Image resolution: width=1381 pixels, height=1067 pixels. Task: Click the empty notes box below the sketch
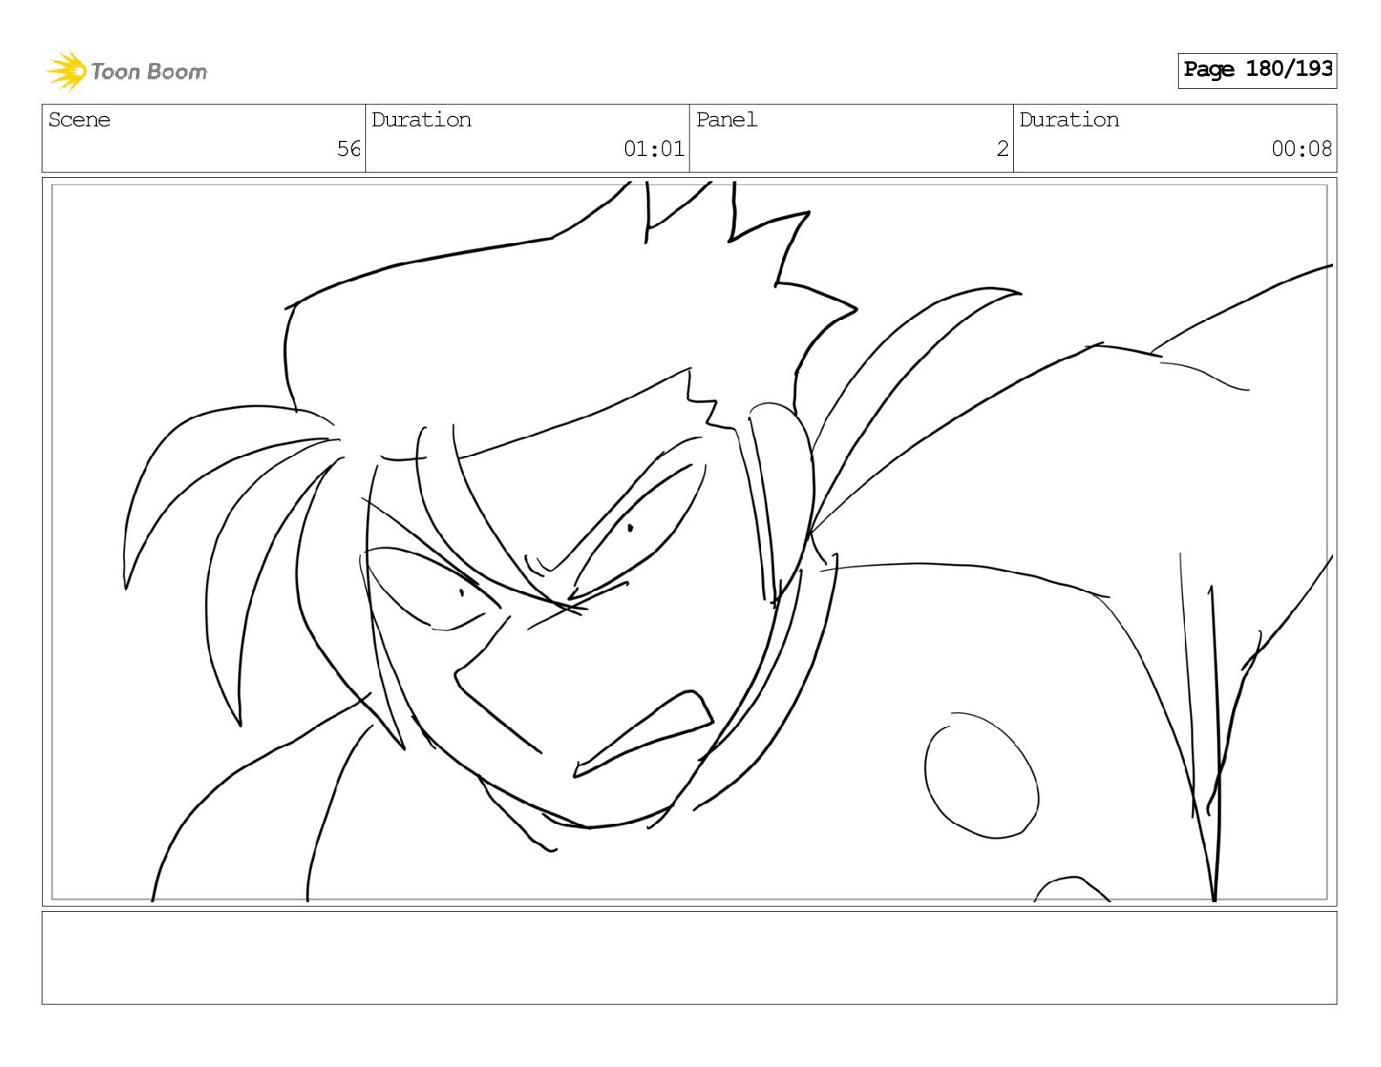[690, 958]
